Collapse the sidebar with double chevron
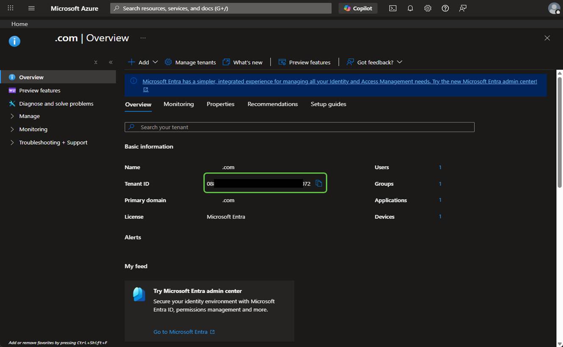Image resolution: width=563 pixels, height=347 pixels. [111, 62]
